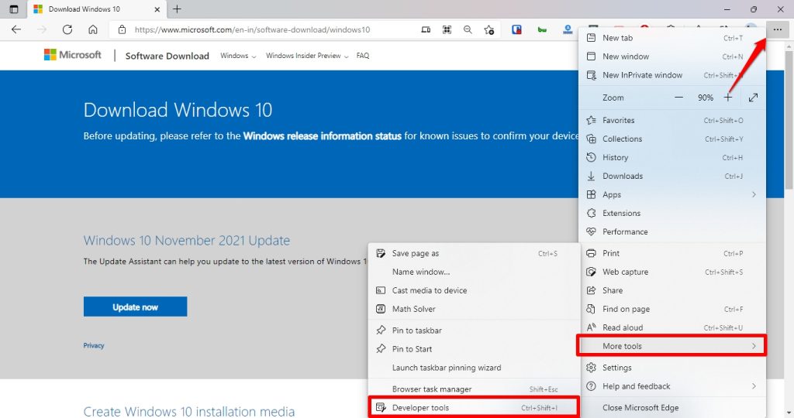The image size is (794, 418).
Task: Open History from the menu
Action: (x=671, y=158)
